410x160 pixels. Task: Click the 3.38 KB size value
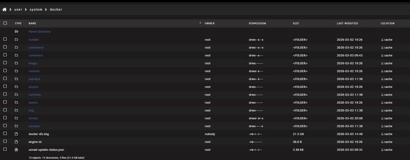tap(298, 150)
